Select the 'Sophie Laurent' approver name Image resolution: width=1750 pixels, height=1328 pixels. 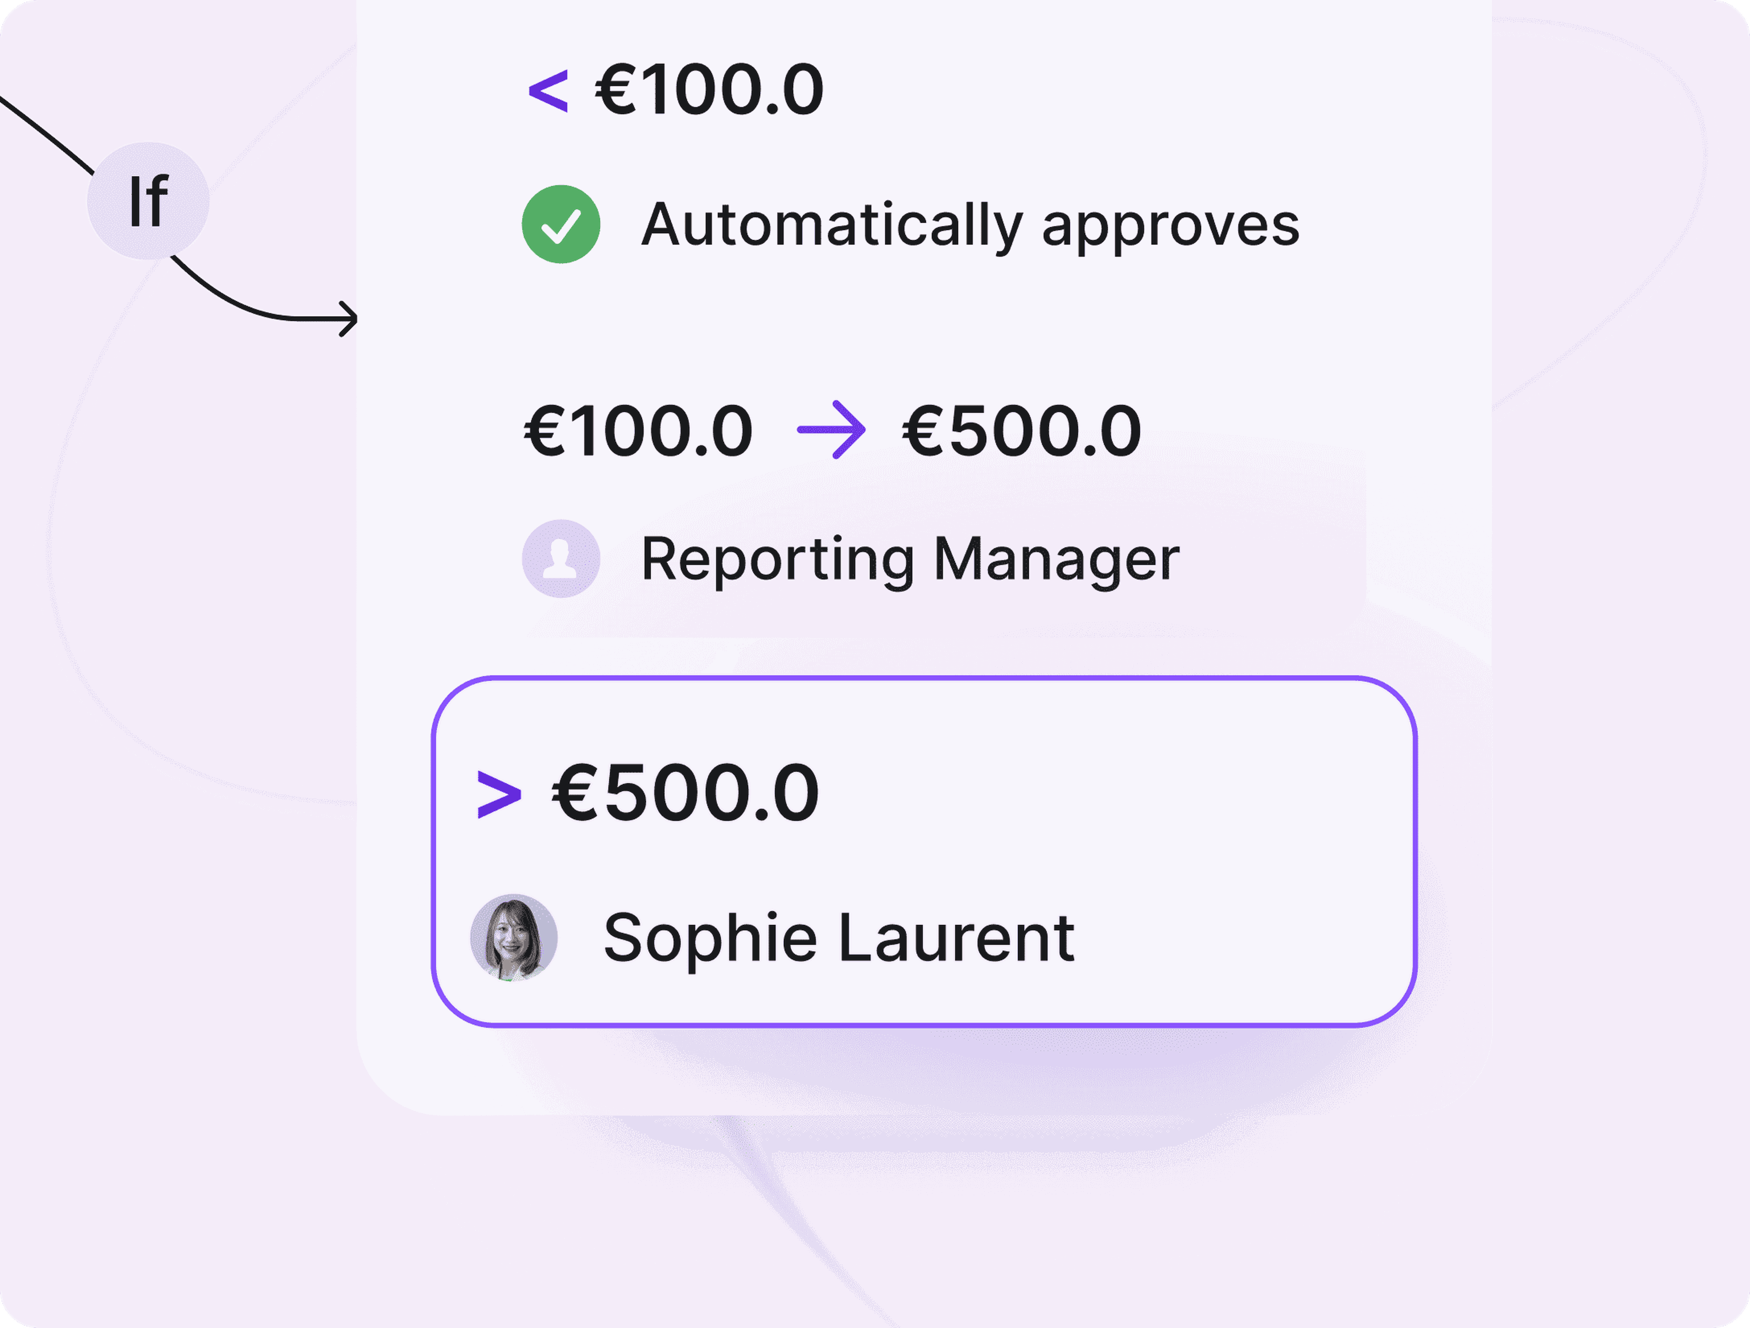point(839,939)
